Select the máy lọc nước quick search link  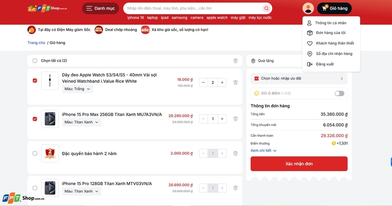[260, 18]
